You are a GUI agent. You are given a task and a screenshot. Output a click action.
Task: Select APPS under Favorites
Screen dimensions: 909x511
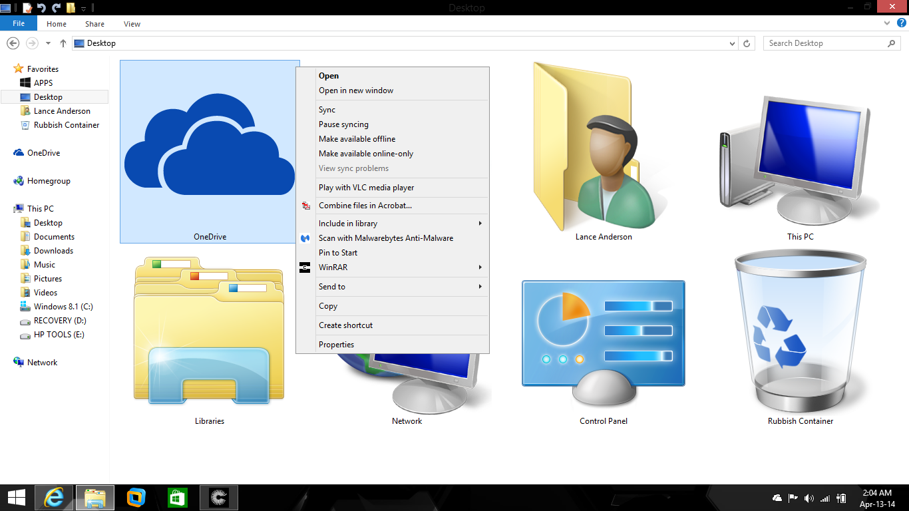(x=43, y=83)
